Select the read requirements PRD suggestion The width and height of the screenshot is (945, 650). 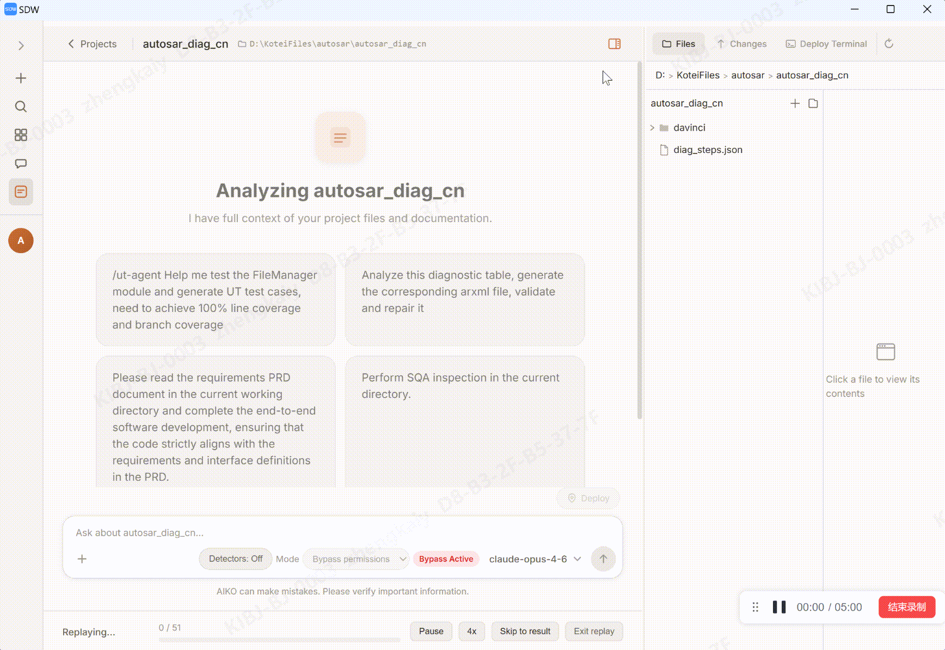pos(216,422)
